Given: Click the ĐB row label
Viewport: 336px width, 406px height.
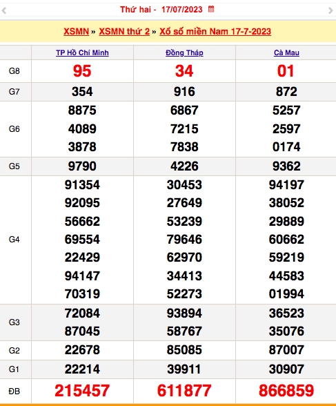Looking at the screenshot, I should coord(14,391).
